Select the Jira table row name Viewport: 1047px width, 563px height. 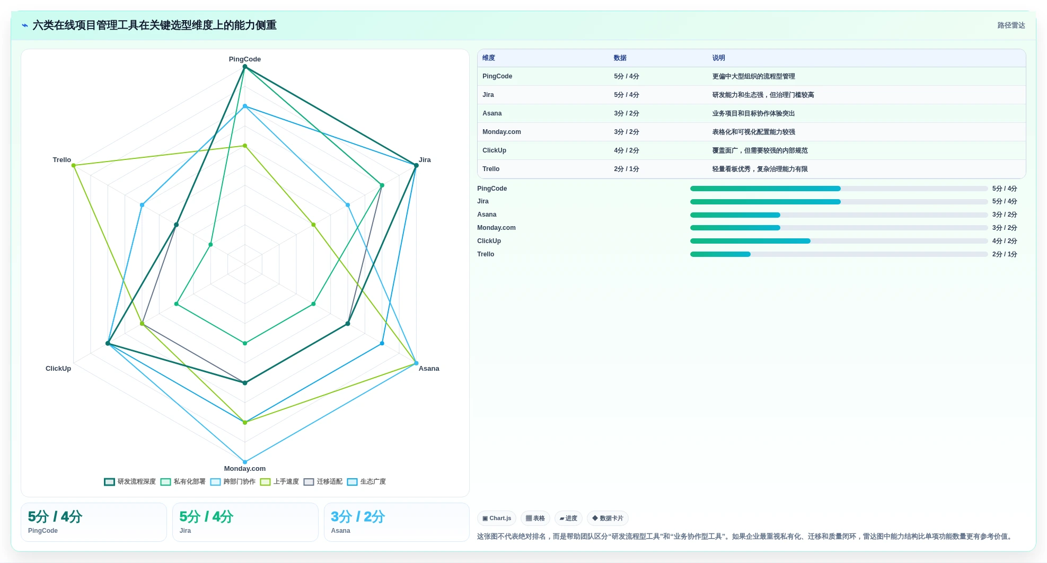coord(488,95)
